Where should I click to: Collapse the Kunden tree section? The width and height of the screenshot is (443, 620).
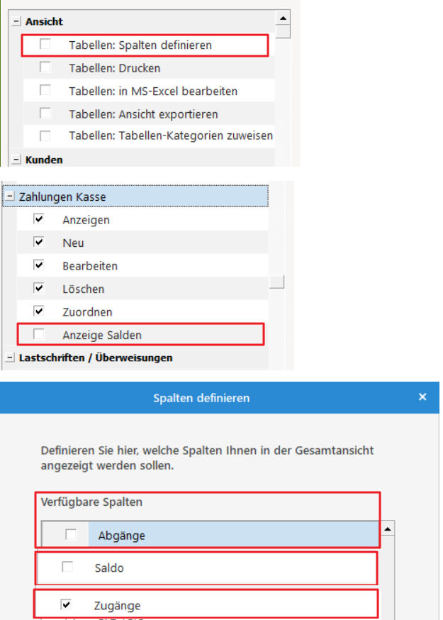16,160
